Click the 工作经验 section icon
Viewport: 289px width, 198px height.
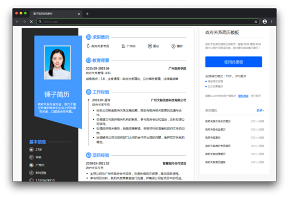[89, 92]
